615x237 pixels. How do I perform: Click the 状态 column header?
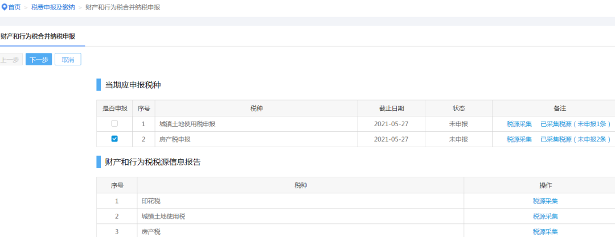(458, 108)
